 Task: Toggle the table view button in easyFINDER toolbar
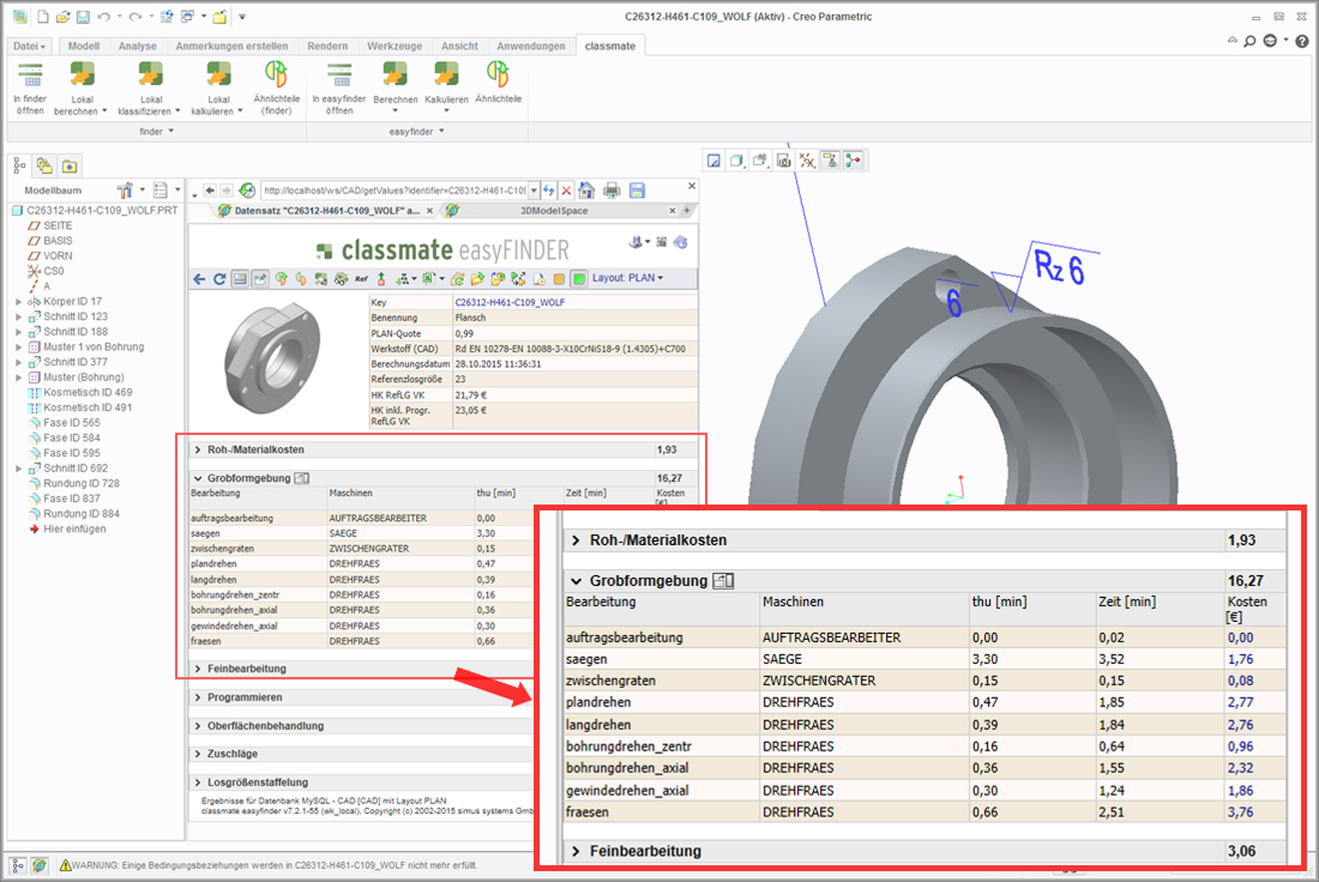click(x=240, y=279)
